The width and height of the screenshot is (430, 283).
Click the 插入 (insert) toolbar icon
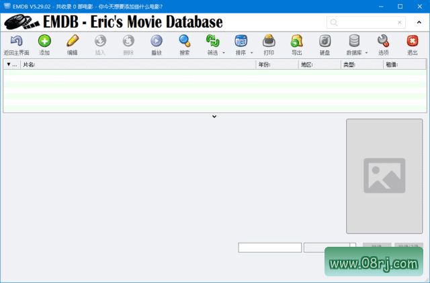tap(100, 41)
